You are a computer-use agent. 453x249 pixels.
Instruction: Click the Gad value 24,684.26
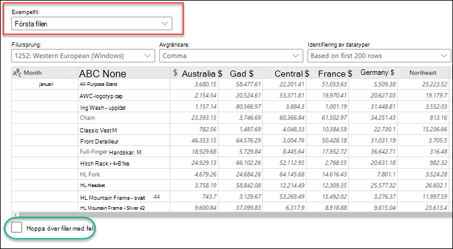pyautogui.click(x=248, y=174)
